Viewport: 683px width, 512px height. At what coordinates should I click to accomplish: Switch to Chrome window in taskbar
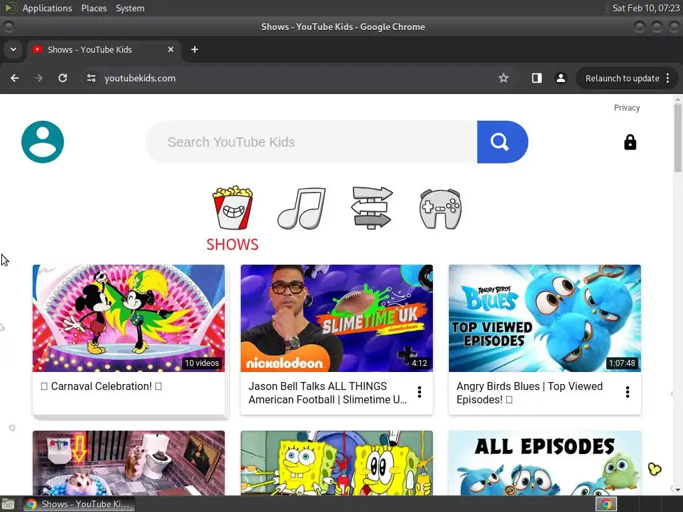click(x=79, y=504)
